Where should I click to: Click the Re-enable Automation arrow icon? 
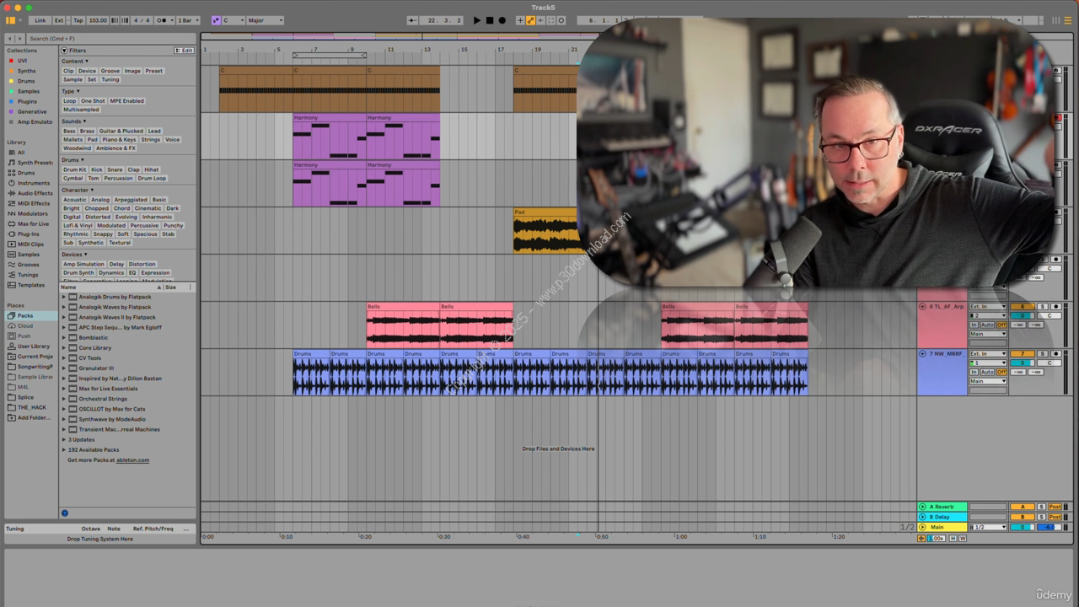[540, 20]
